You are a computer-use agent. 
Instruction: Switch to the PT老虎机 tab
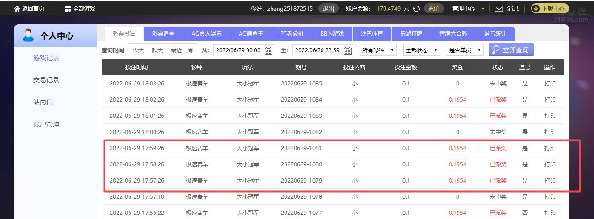click(x=292, y=34)
